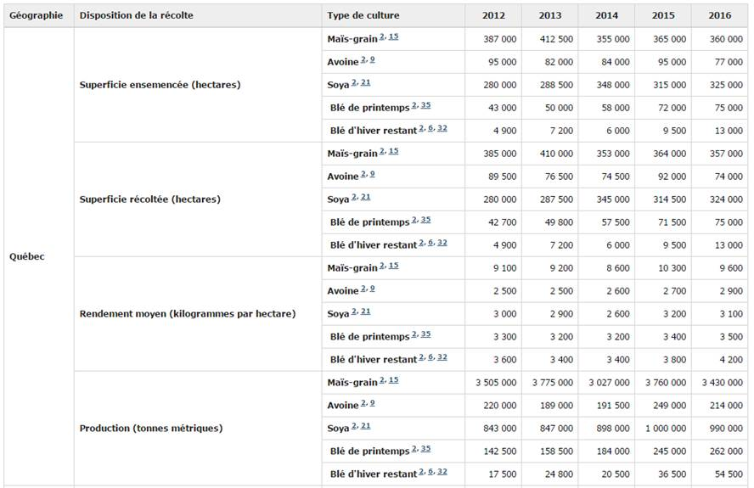Open footnote 21 beside Soya under Rendement moyen
The width and height of the screenshot is (754, 488).
[x=366, y=311]
